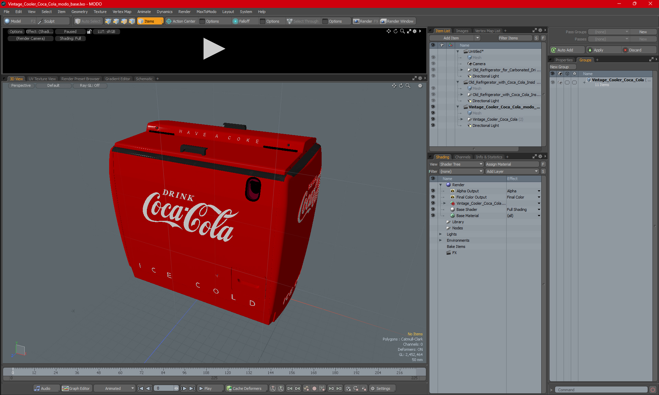Viewport: 659px width, 395px height.
Task: Select Materials selection mode icon
Action: [x=132, y=21]
